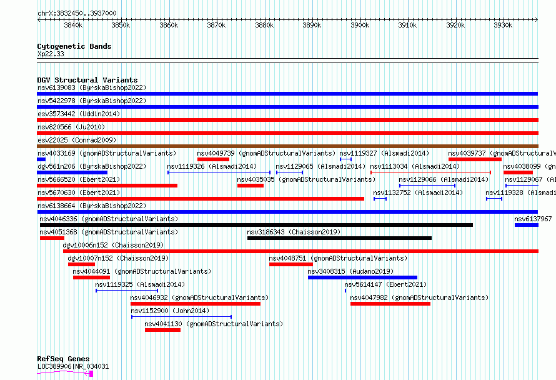Select nsv1113034 (Alsmadi2014) label
Screen dimensions: 556x380
(x=415, y=166)
